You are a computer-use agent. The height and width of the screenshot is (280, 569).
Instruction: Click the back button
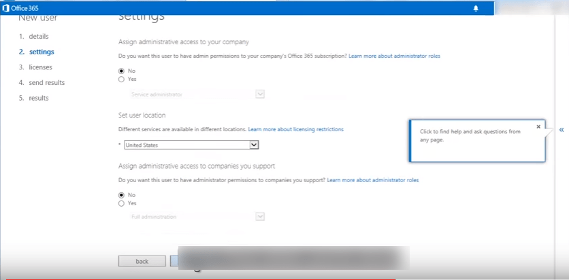click(142, 261)
